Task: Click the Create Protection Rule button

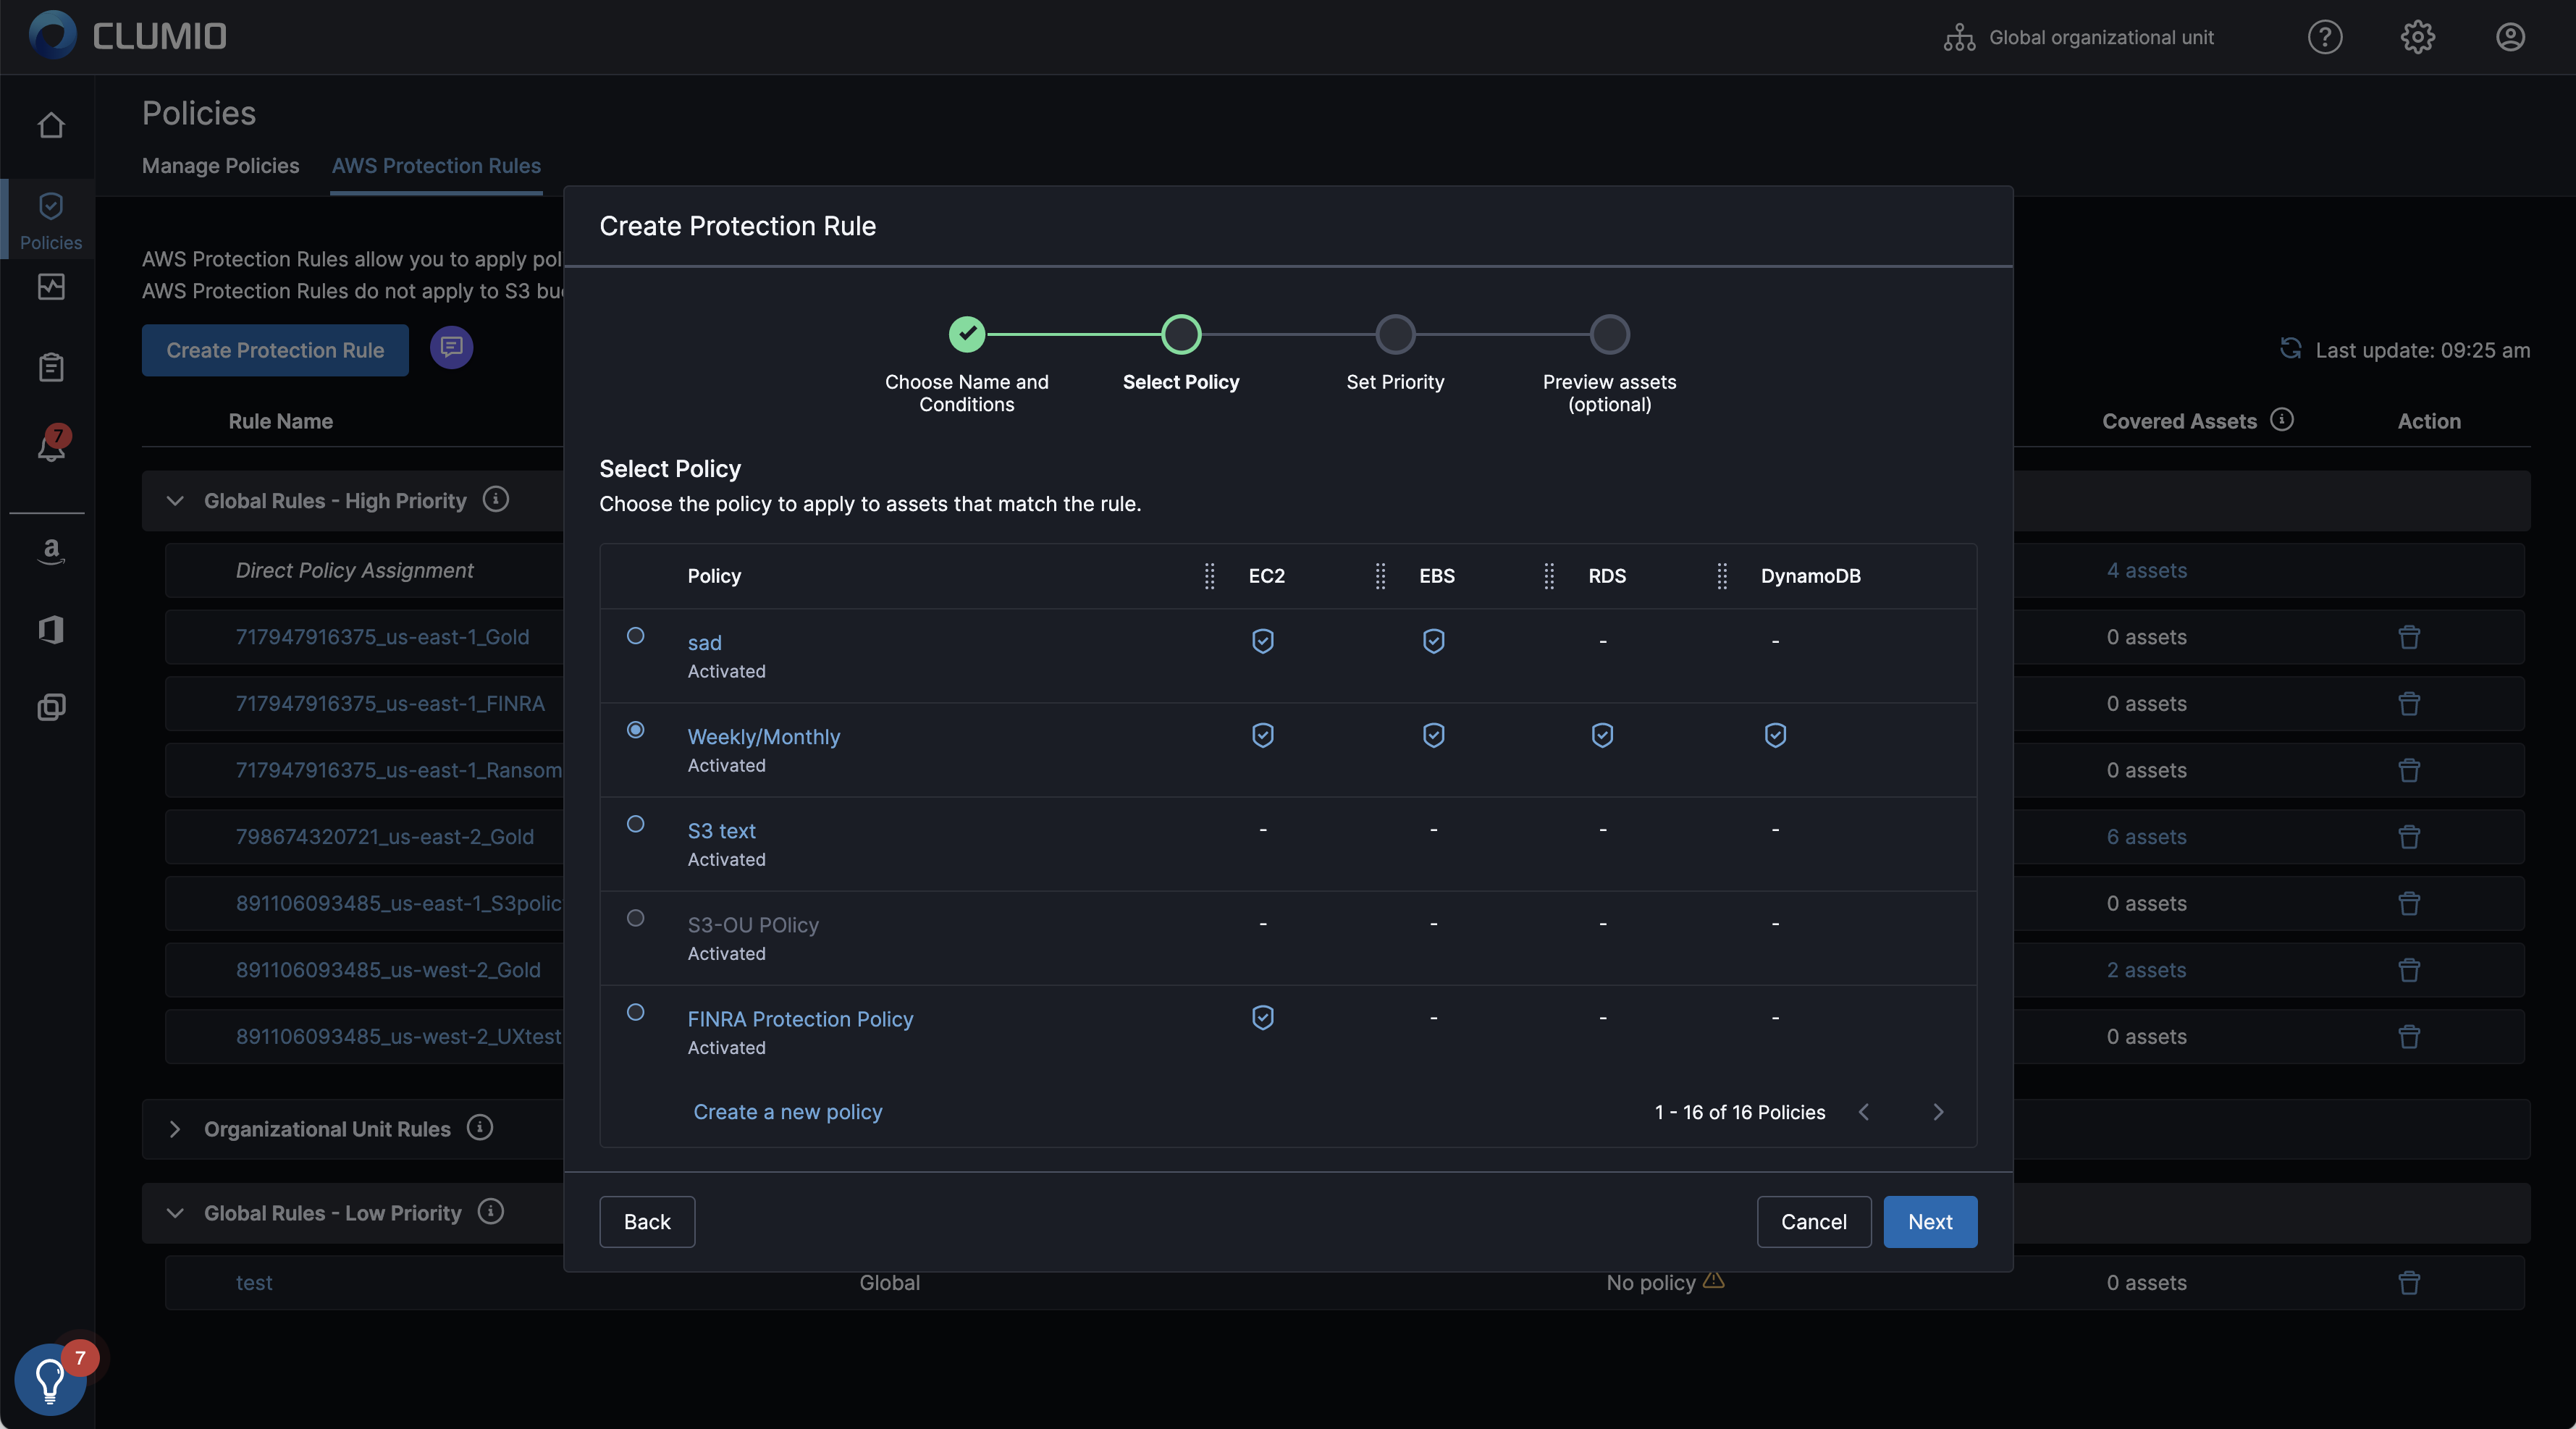Action: pyautogui.click(x=275, y=350)
